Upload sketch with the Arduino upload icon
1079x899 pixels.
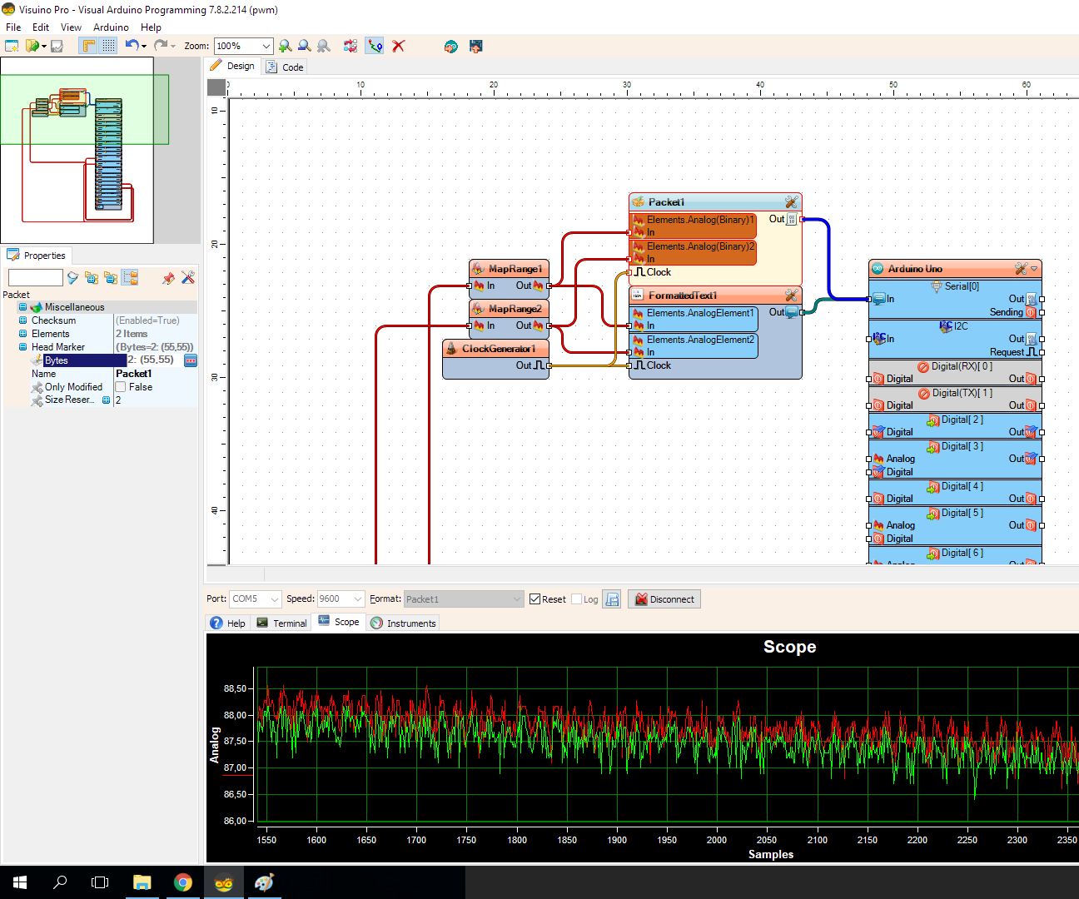point(476,47)
